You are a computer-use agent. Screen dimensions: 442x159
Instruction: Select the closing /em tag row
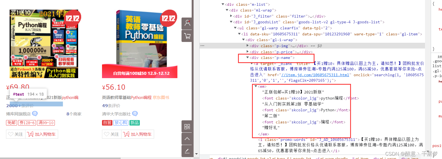click(x=263, y=134)
